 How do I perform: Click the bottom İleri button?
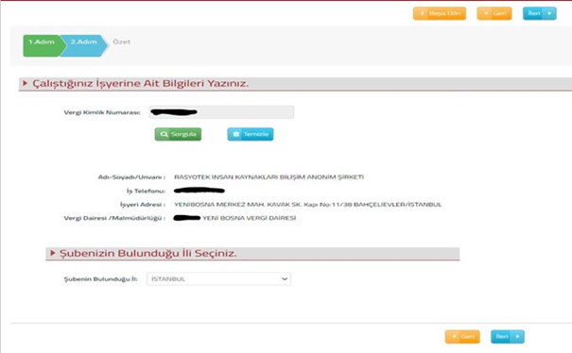(x=508, y=337)
